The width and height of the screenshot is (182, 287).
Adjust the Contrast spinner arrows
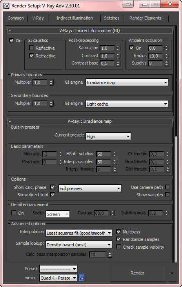click(x=118, y=56)
